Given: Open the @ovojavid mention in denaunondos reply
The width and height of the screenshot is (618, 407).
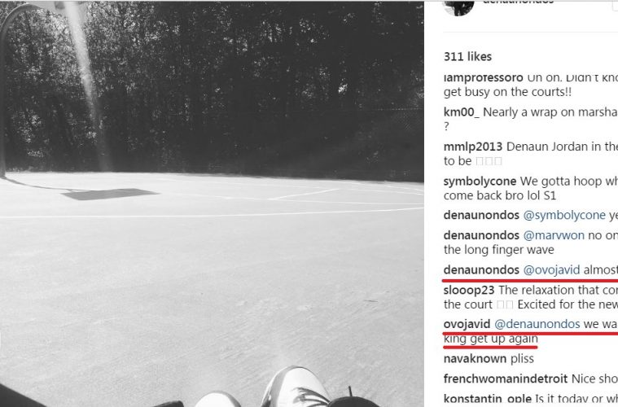Looking at the screenshot, I should [551, 270].
